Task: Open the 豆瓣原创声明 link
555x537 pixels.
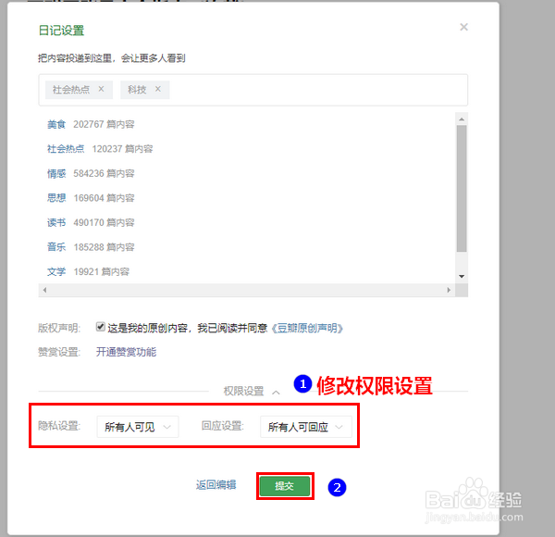Action: [x=307, y=328]
